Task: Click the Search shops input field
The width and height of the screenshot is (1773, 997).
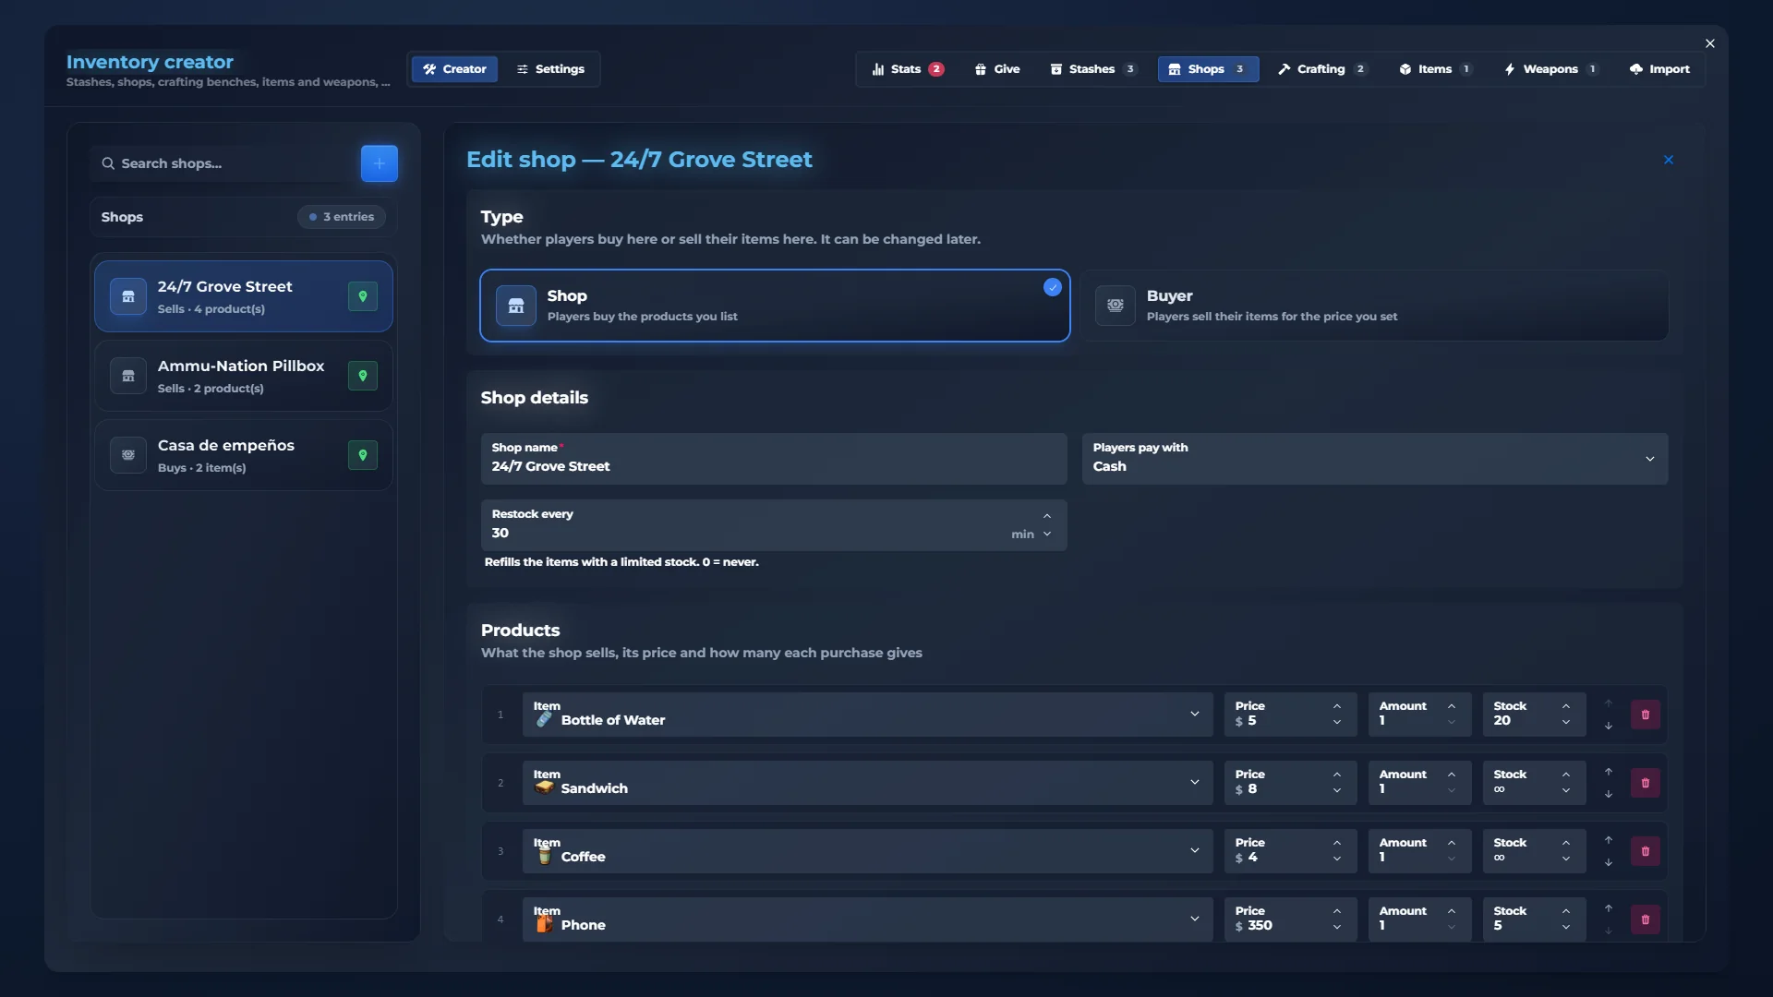Action: click(222, 163)
